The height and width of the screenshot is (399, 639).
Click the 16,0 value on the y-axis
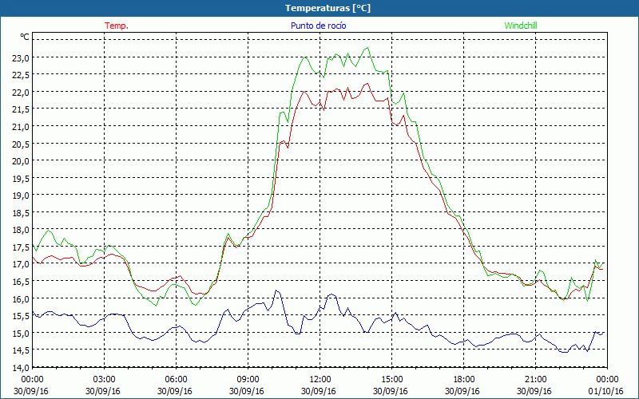click(x=21, y=298)
